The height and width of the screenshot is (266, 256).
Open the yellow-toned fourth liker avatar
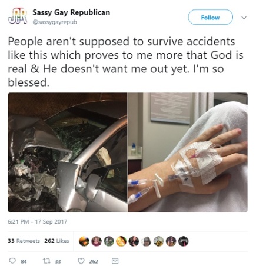tap(121, 241)
